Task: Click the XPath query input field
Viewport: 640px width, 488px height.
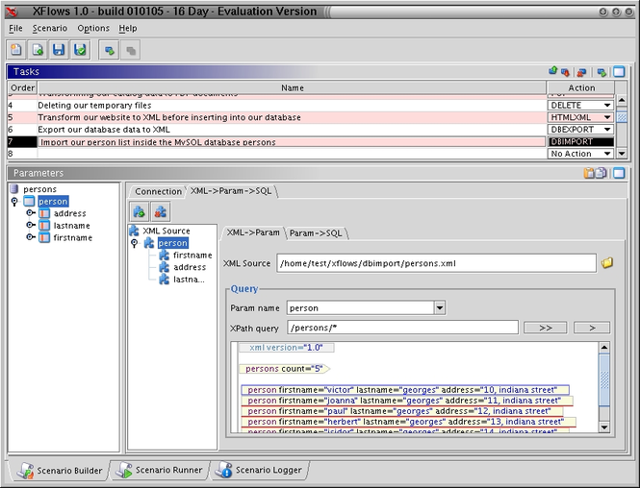Action: tap(402, 328)
